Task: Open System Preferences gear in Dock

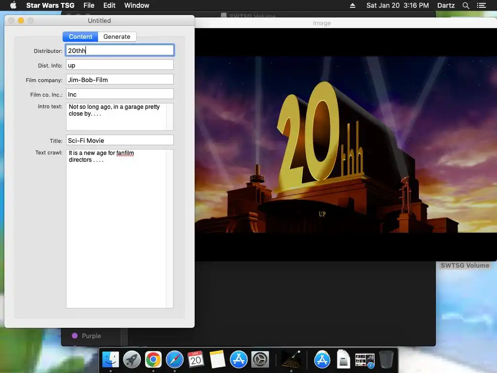Action: [x=260, y=360]
